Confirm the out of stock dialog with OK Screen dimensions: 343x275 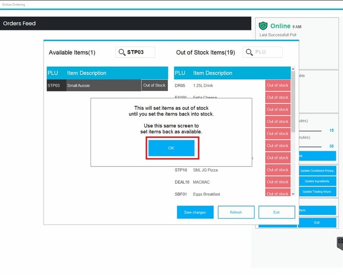pos(171,148)
